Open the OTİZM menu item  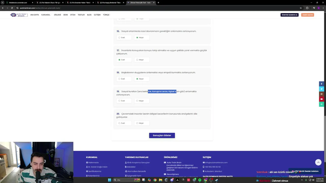click(73, 15)
